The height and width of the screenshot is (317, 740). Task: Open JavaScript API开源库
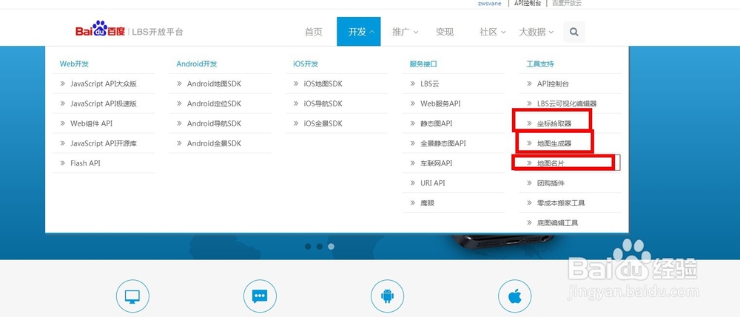point(104,143)
